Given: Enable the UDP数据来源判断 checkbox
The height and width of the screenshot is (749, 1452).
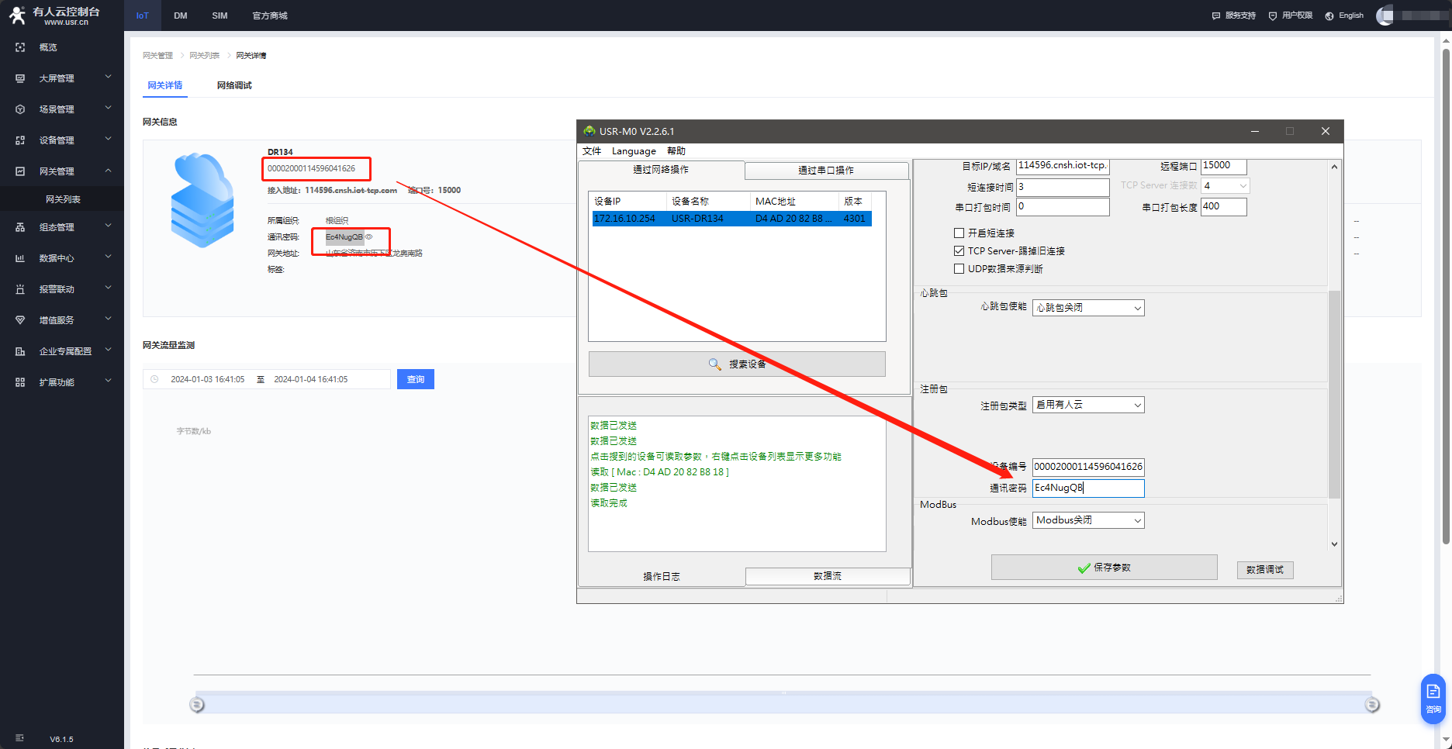Looking at the screenshot, I should (959, 268).
